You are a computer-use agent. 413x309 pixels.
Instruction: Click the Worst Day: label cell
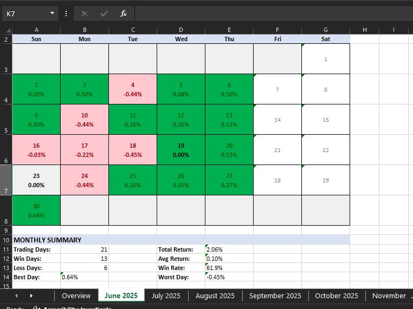point(181,277)
